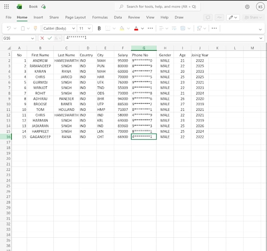The image size is (267, 251).
Task: Toggle Wrap Text icon
Action: coord(174,28)
